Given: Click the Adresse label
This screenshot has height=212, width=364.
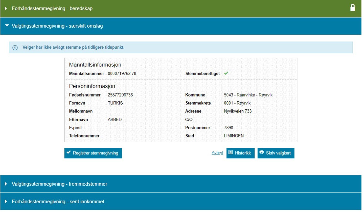Looking at the screenshot, I should click(193, 111).
